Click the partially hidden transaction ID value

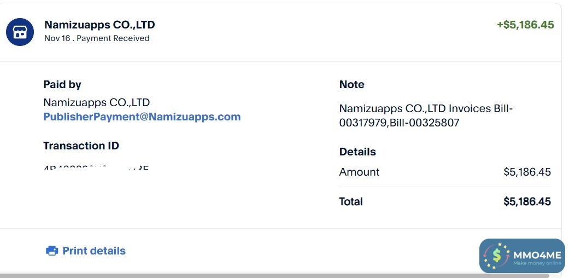click(96, 166)
